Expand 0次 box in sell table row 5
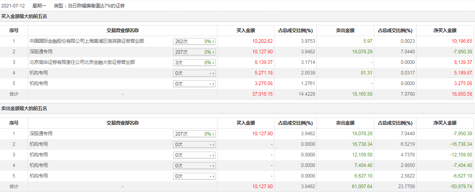475x192 pixels. [x=194, y=176]
